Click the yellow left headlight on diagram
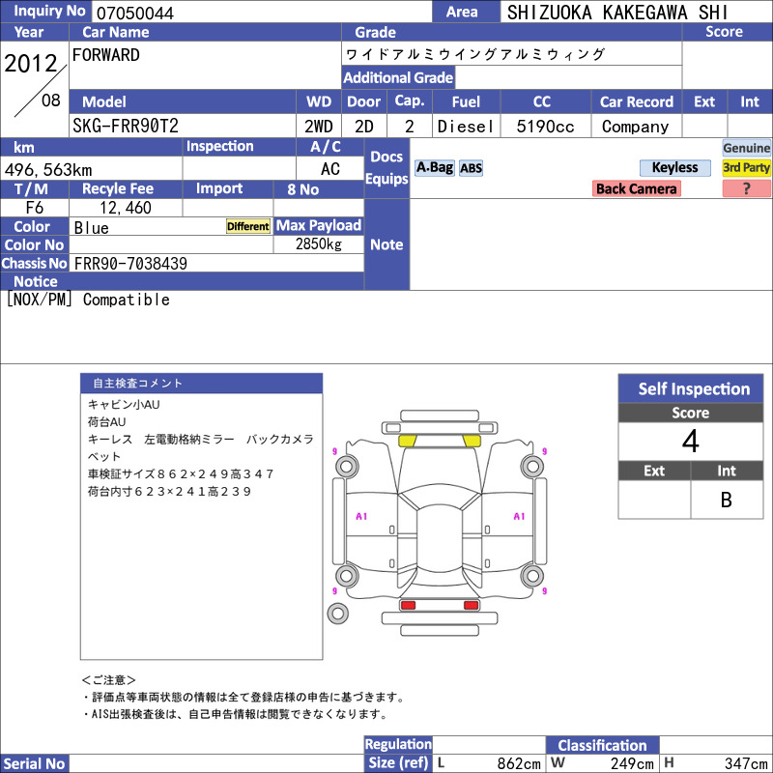The image size is (773, 773). [408, 442]
